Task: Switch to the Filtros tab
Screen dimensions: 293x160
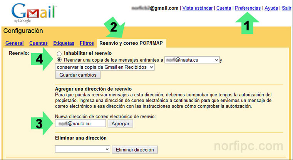Action: tap(87, 43)
